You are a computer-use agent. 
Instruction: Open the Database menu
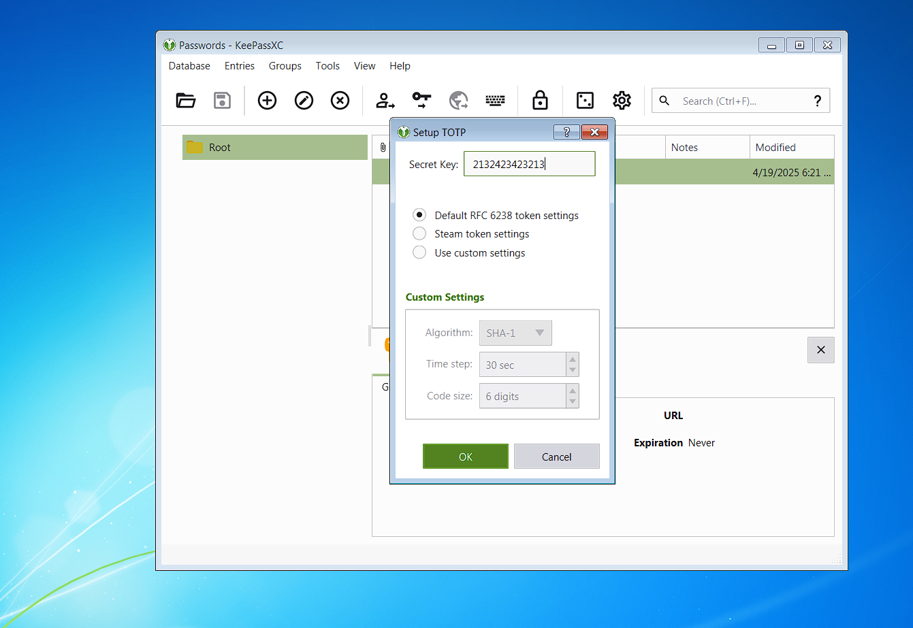(x=189, y=65)
